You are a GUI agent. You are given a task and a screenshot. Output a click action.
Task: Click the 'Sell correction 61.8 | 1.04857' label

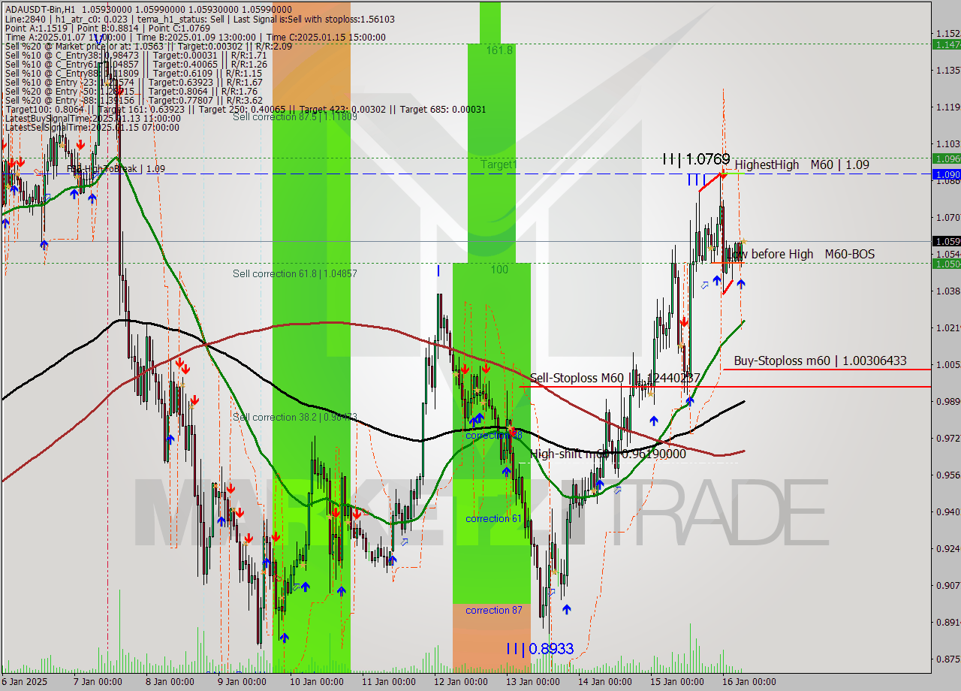point(294,273)
